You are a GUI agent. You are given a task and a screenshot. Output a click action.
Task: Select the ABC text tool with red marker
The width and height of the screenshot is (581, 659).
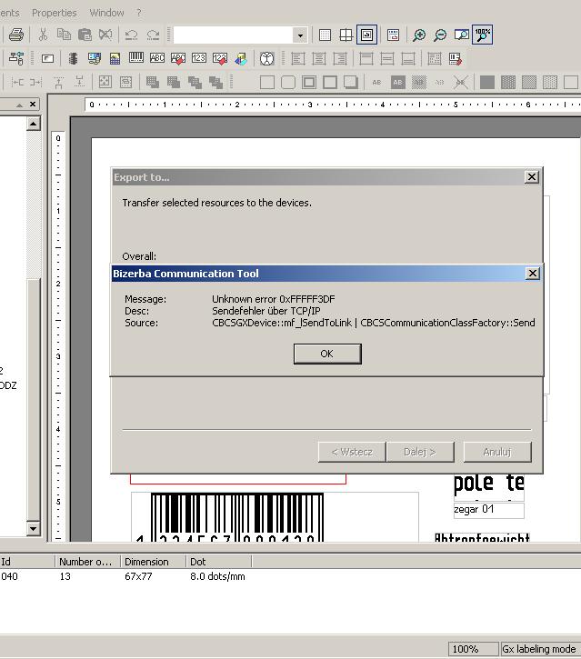178,58
